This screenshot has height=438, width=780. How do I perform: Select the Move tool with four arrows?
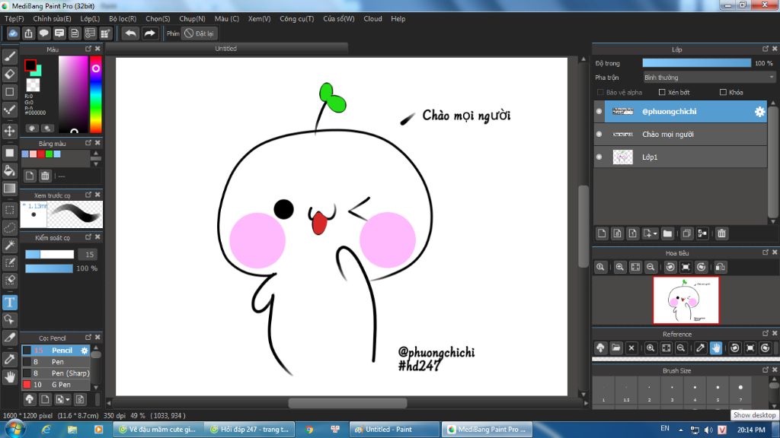[9, 131]
